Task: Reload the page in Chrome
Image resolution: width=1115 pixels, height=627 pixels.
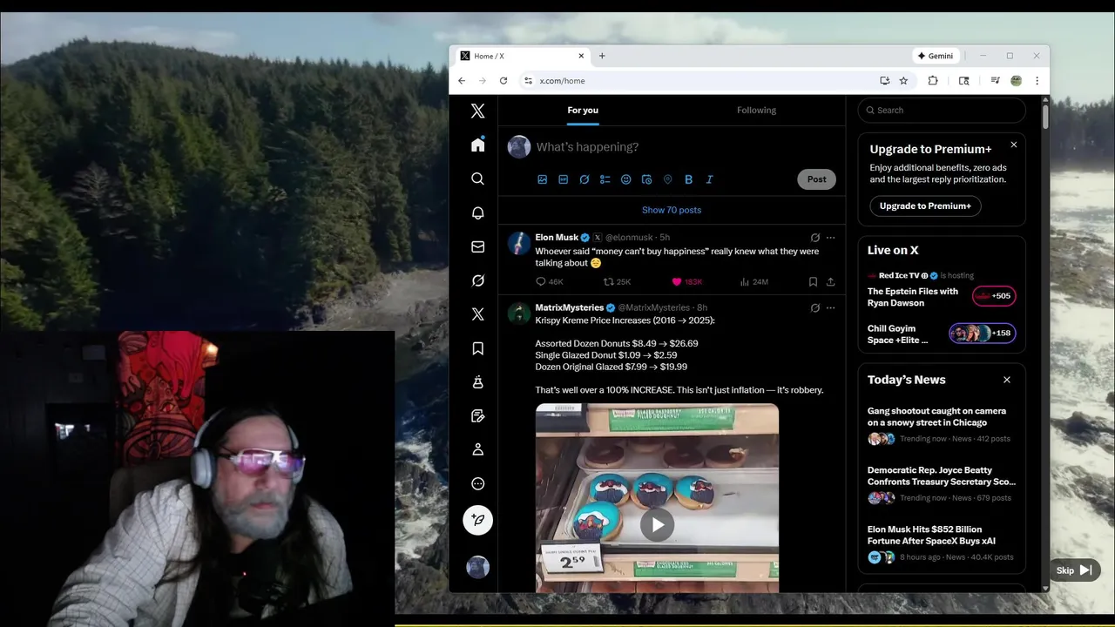Action: [x=503, y=80]
